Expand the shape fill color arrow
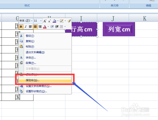This screenshot has width=158, height=120. click(x=58, y=21)
